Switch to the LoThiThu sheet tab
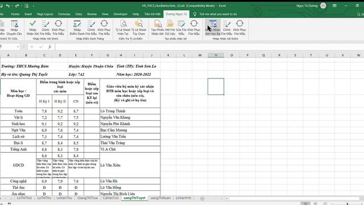 [44, 198]
